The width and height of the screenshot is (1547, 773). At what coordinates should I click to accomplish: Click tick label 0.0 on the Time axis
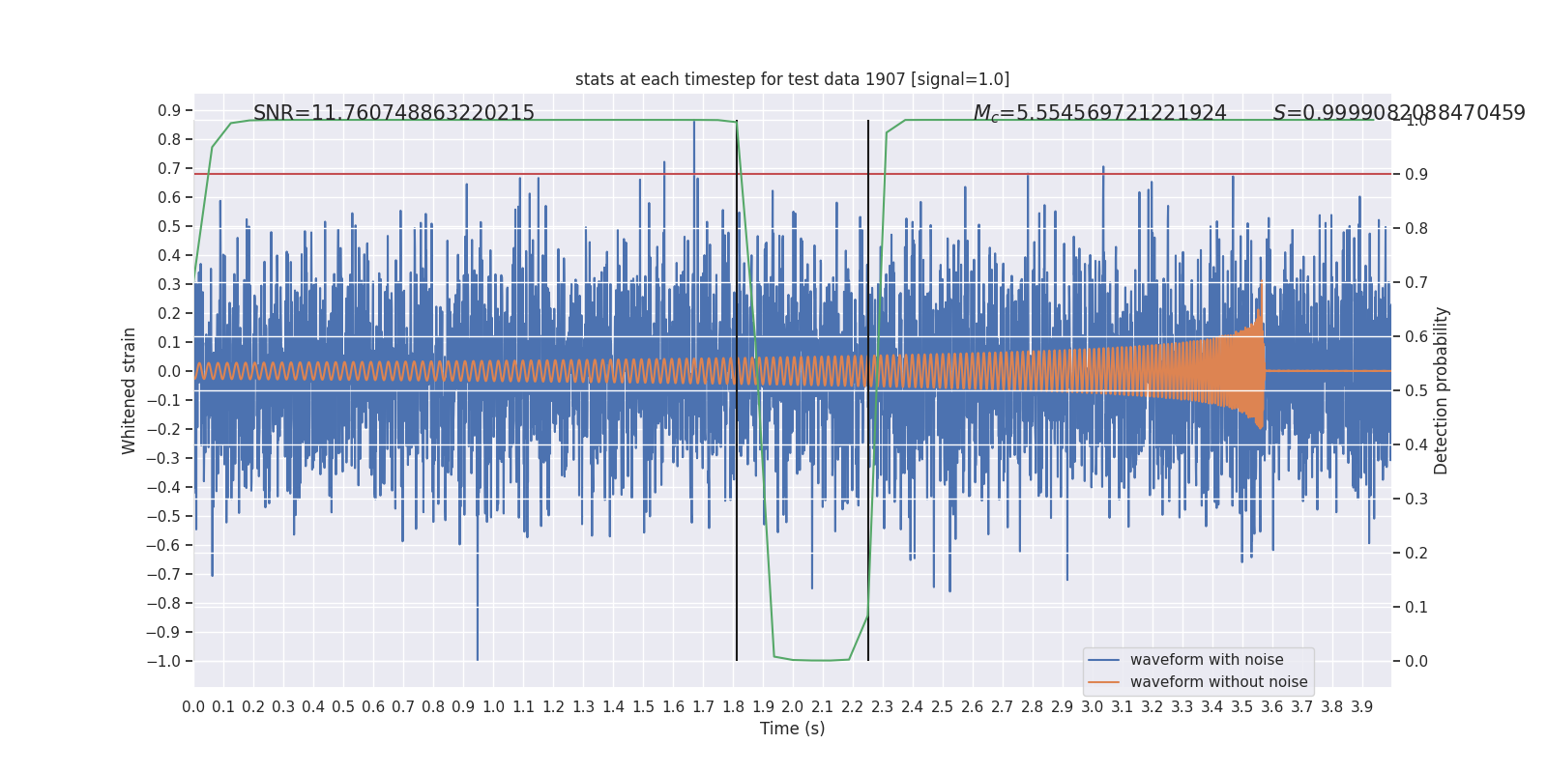click(x=193, y=707)
